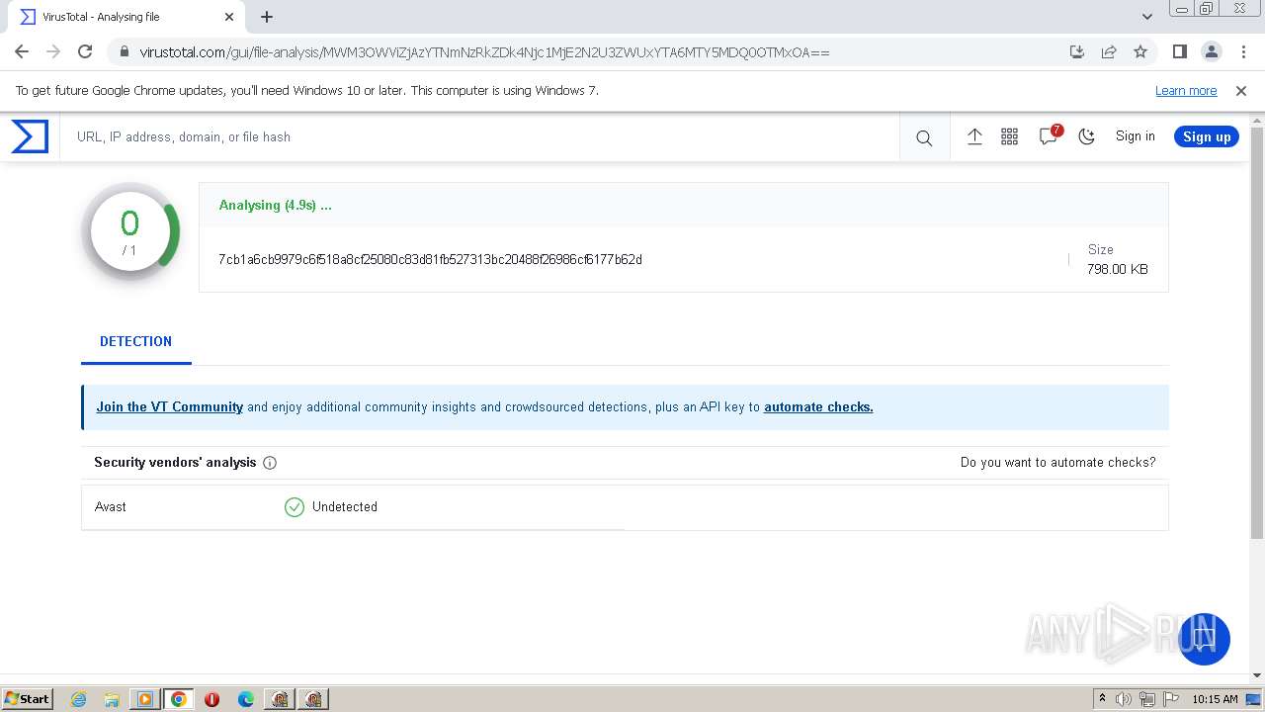The image size is (1265, 712).
Task: Dismiss the Chrome update notification bar
Action: (x=1241, y=91)
